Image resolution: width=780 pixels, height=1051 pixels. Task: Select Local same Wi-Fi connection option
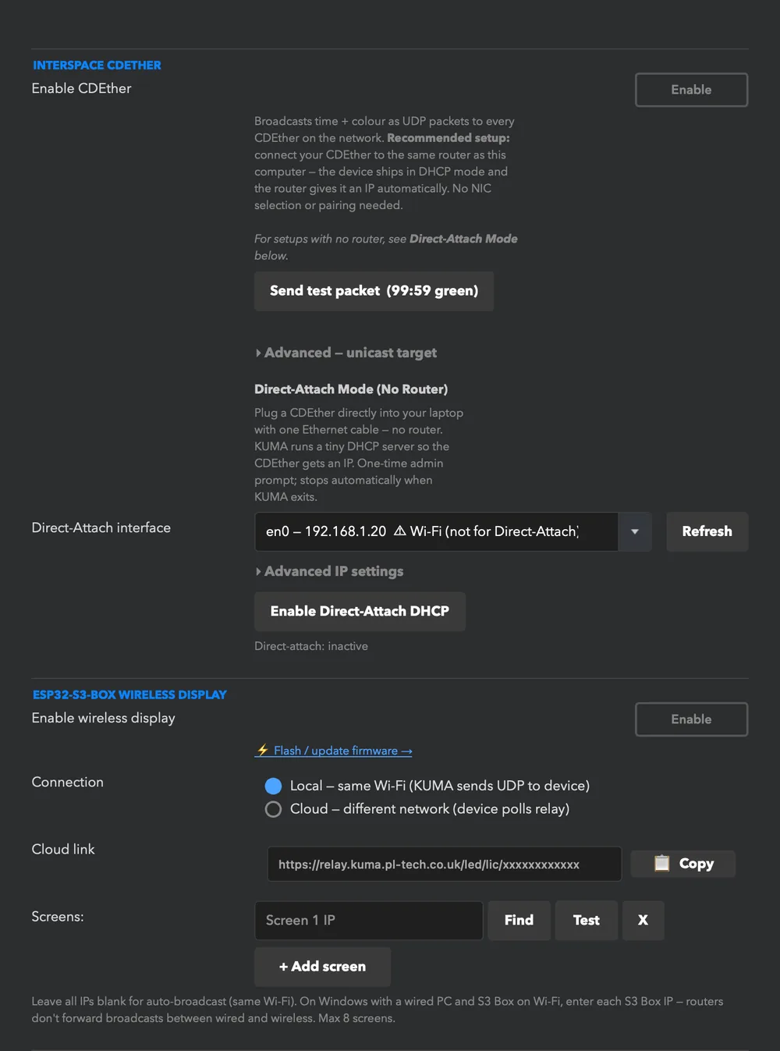pos(273,786)
